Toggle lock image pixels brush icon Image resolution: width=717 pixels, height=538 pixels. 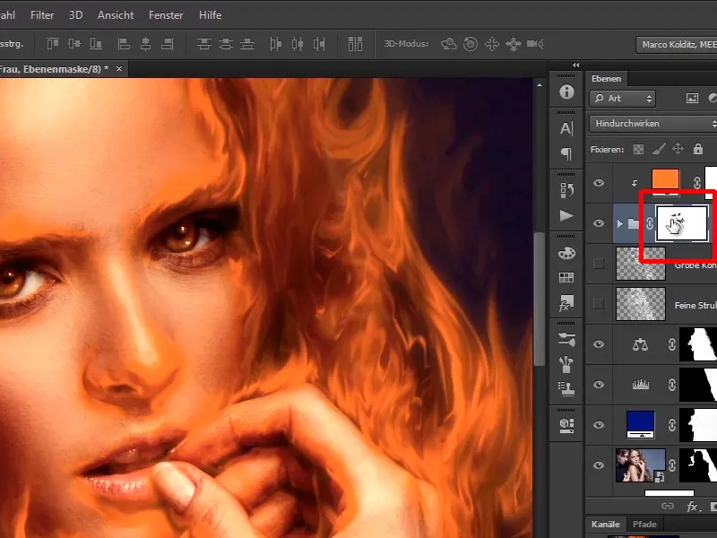[659, 149]
